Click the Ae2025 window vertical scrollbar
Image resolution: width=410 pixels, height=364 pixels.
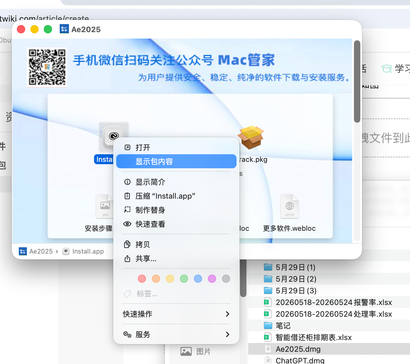pyautogui.click(x=357, y=82)
